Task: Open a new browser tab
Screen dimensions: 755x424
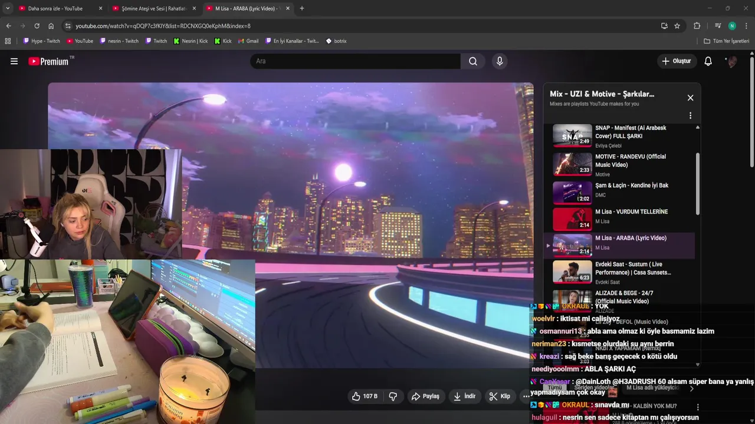Action: click(x=302, y=8)
